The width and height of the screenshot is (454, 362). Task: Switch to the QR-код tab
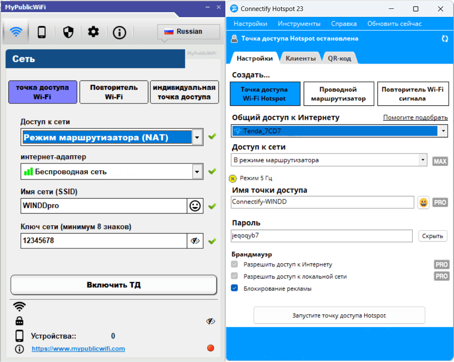pyautogui.click(x=339, y=58)
